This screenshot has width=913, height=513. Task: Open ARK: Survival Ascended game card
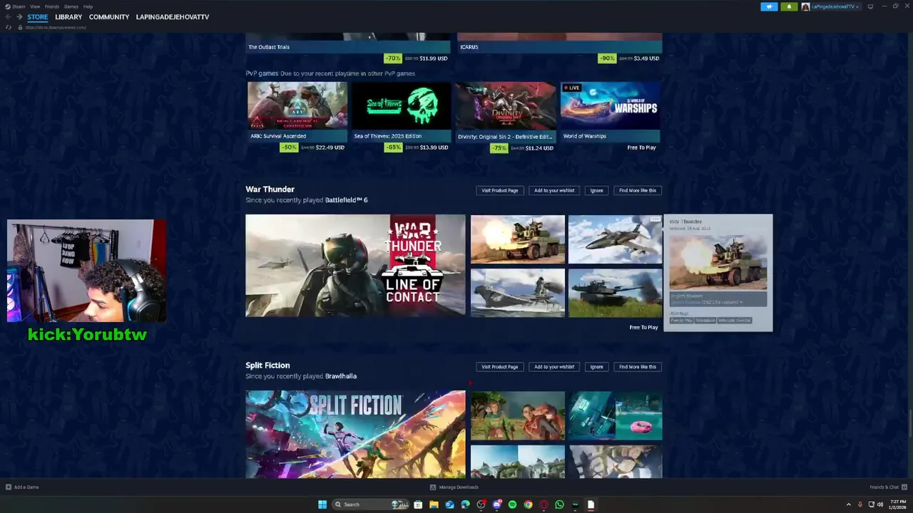pos(297,111)
